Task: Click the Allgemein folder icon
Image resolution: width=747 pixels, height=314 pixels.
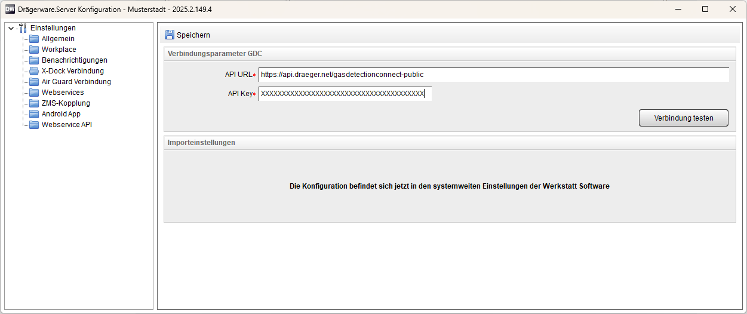Action: [34, 39]
